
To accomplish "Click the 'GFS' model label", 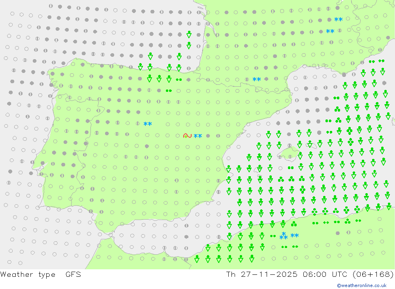I will tap(73, 274).
